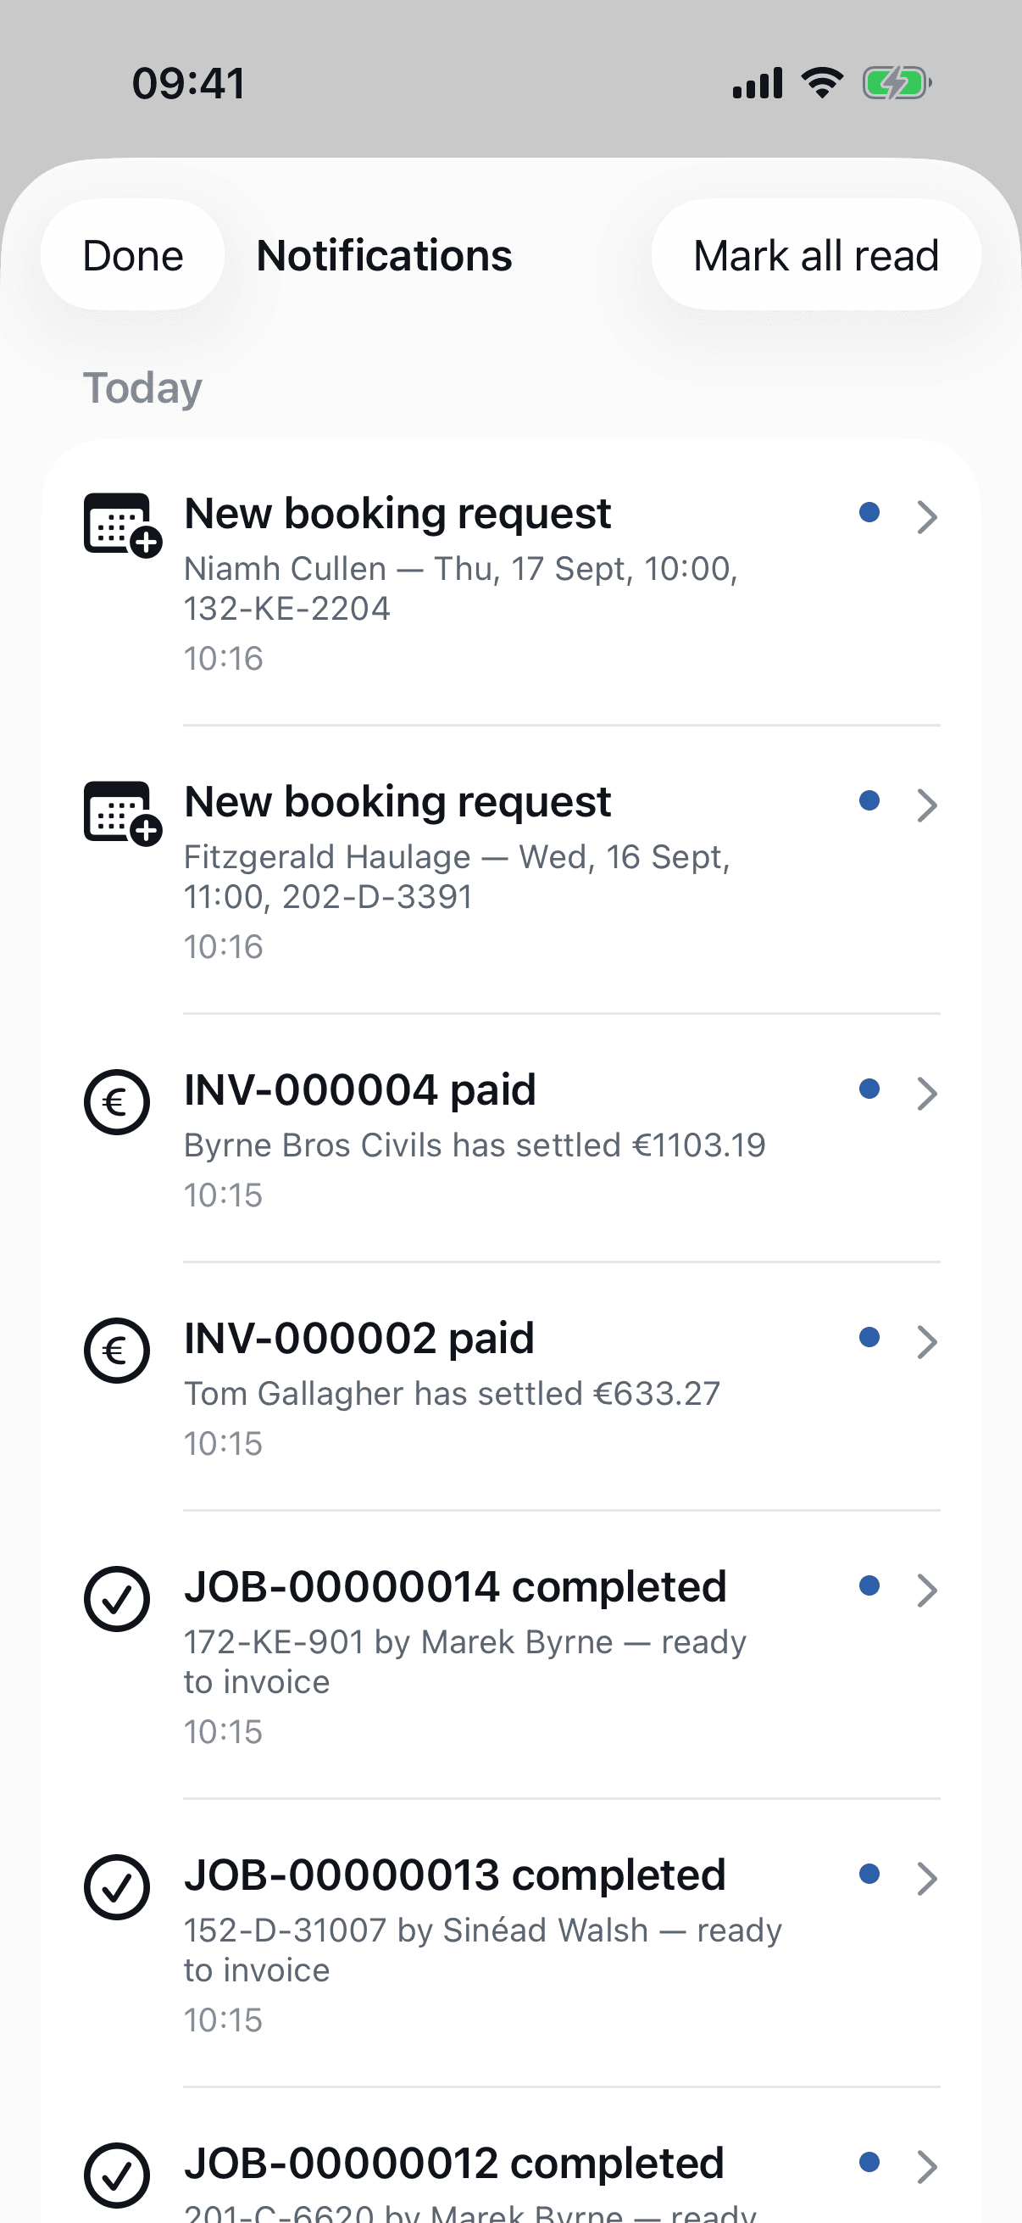
Task: Tap the calendar icon for Niamh Cullen booking
Action: 121,525
